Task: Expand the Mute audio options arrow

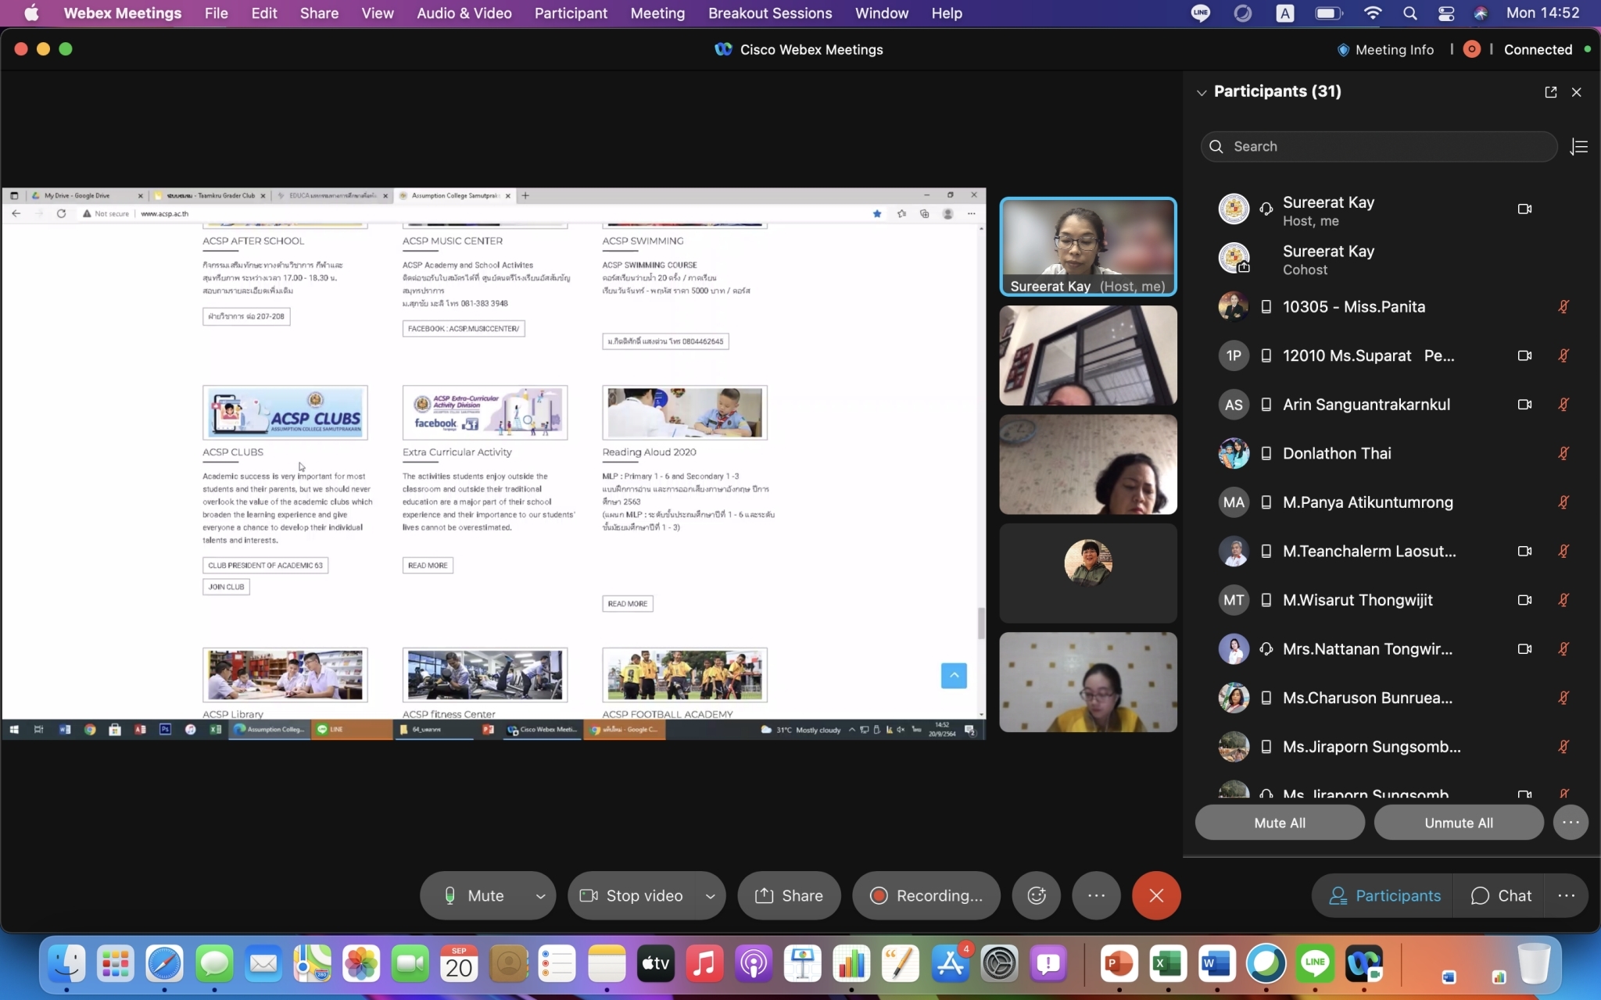Action: [x=540, y=896]
